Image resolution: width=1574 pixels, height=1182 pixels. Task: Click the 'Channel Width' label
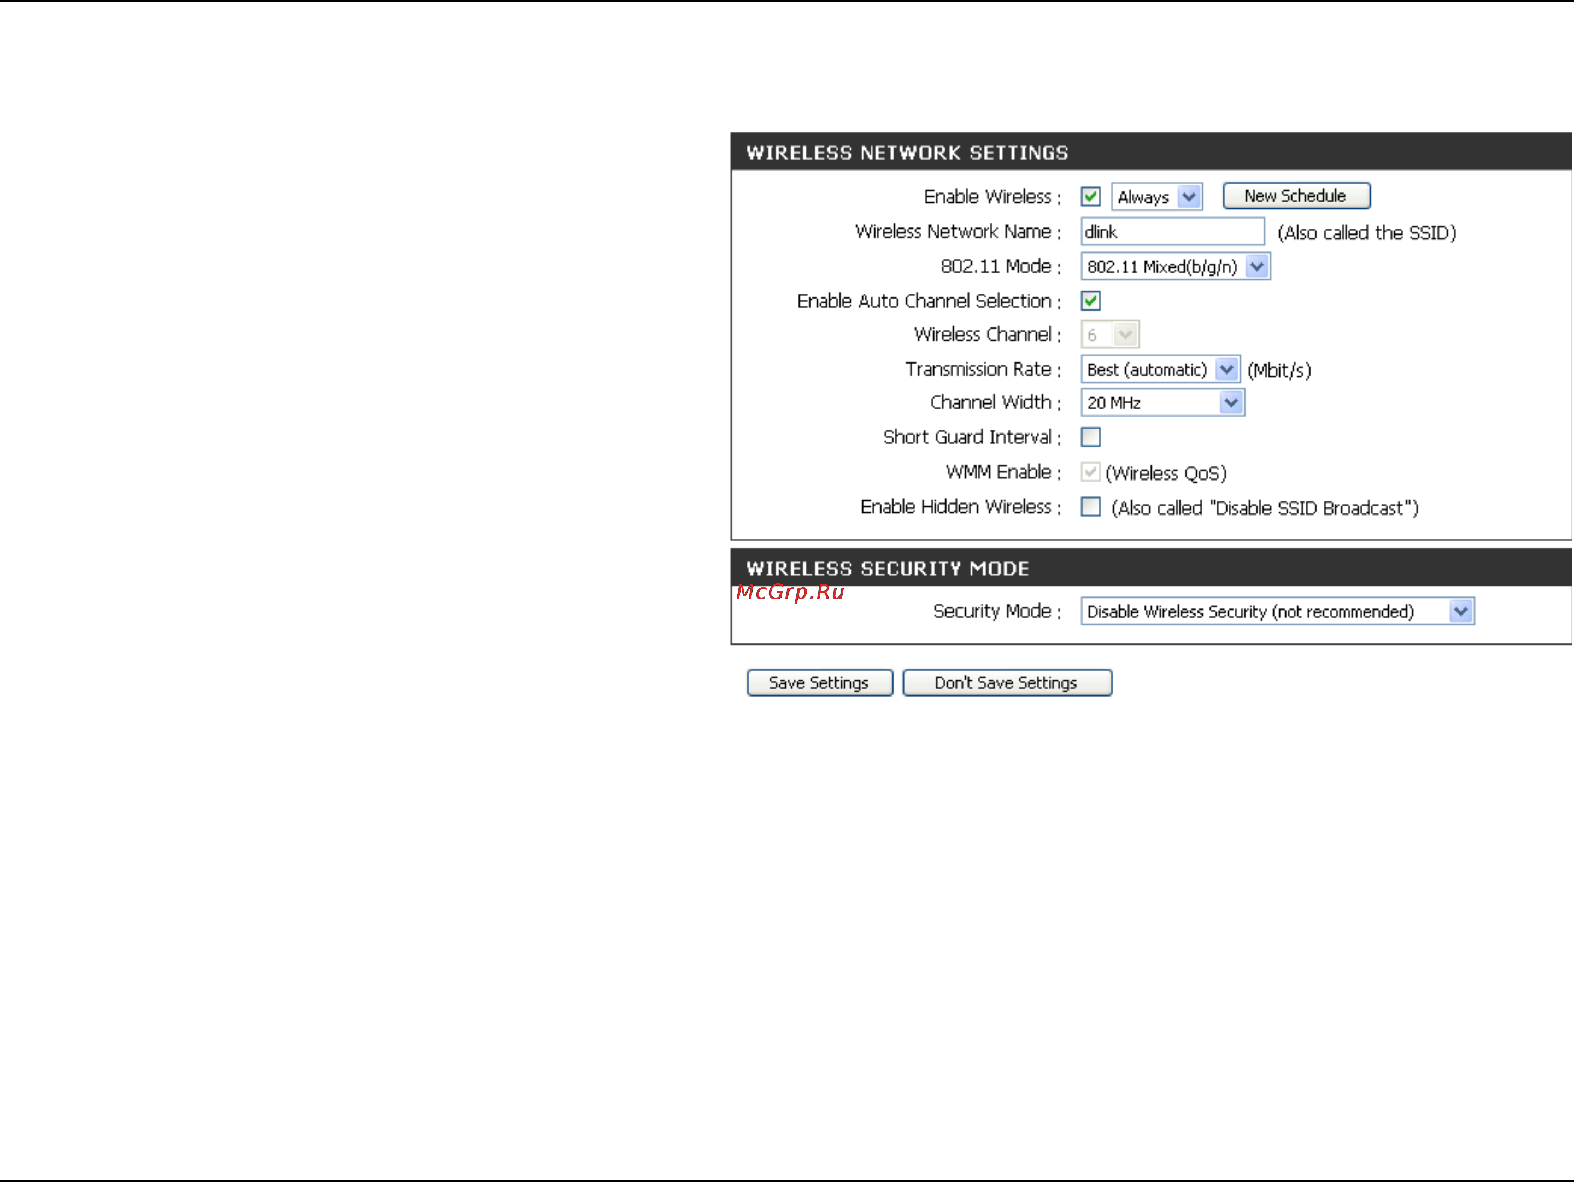tap(995, 403)
